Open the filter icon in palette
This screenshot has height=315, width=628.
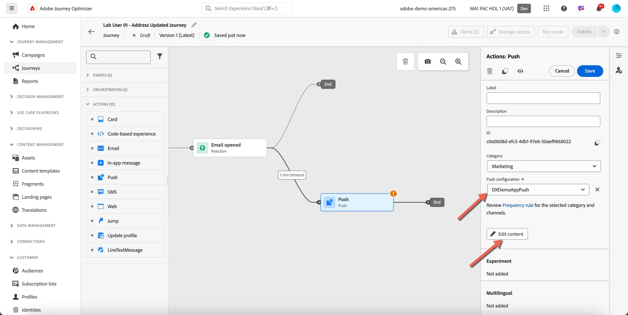(160, 56)
